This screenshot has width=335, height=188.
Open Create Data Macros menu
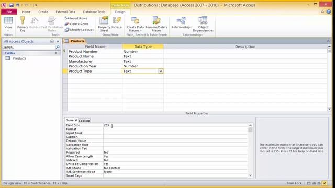click(x=135, y=24)
